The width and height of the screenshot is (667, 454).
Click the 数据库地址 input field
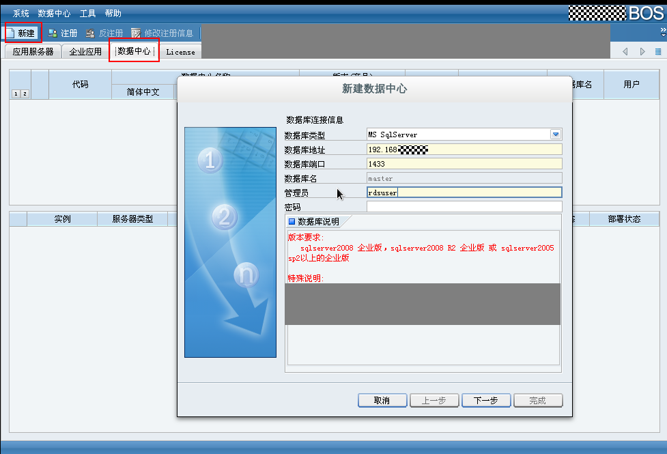tap(464, 150)
